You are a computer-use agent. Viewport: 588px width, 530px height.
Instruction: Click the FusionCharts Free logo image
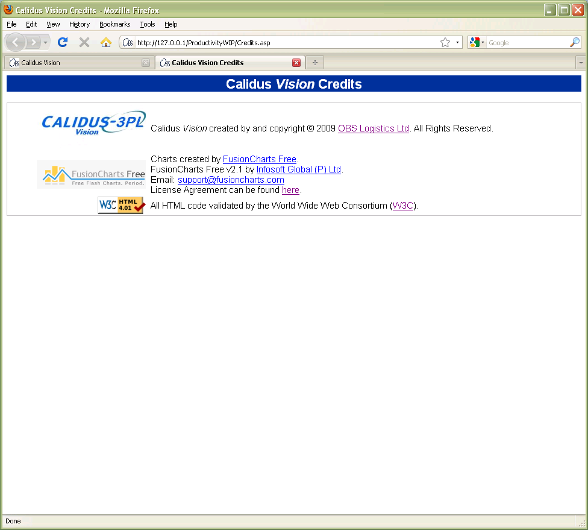point(92,174)
